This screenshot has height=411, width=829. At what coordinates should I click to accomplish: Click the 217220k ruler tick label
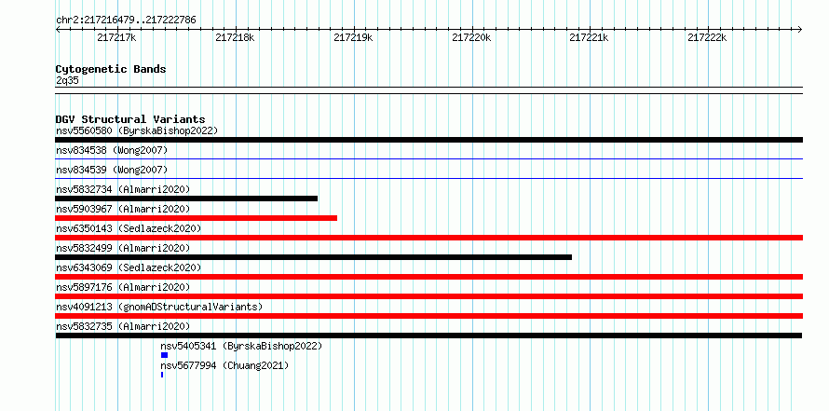pyautogui.click(x=471, y=38)
